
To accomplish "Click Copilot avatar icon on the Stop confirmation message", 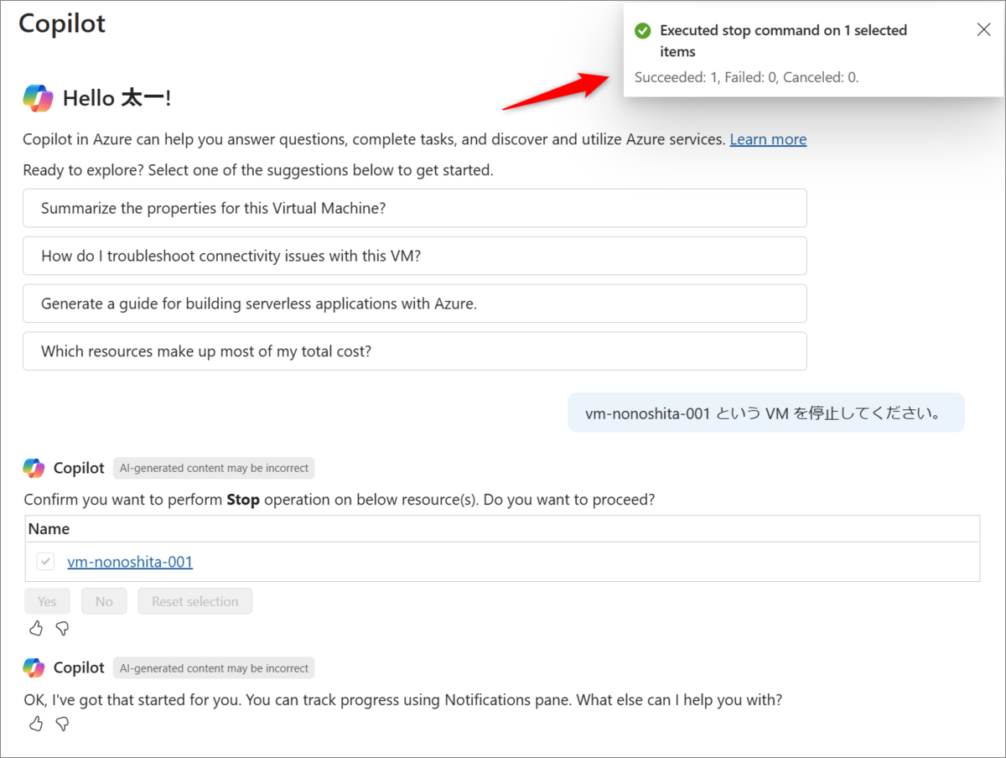I will [34, 468].
